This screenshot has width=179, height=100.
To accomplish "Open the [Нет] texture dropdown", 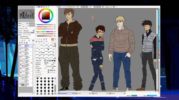I will [x=43, y=72].
